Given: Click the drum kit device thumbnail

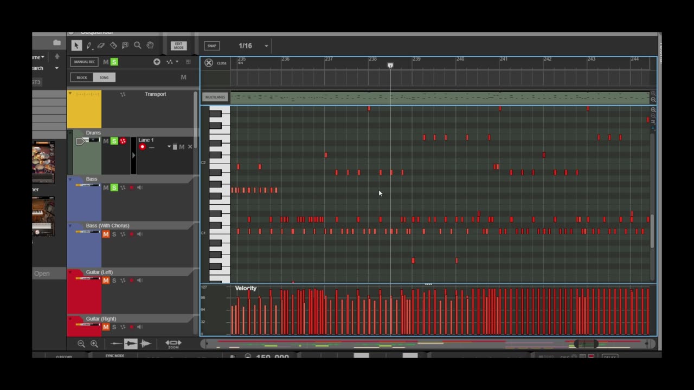Looking at the screenshot, I should pyautogui.click(x=43, y=162).
